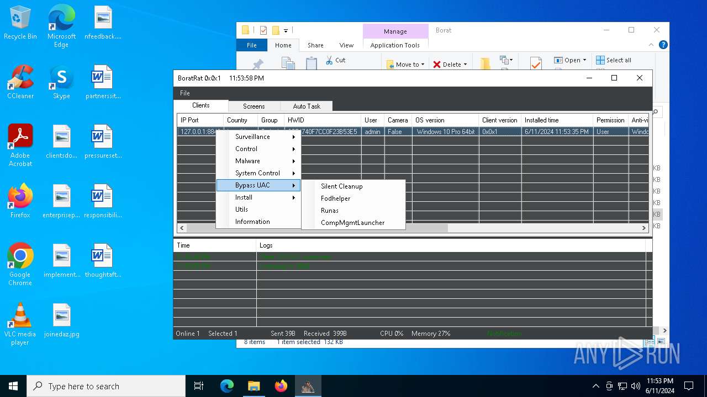Expand the Surveillance submenu

point(258,137)
